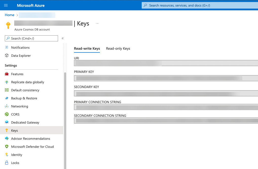Focus the sidebar Search (Cmd+/) field
This screenshot has height=169, width=258.
(31, 38)
